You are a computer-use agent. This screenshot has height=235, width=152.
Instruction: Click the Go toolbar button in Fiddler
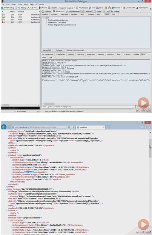(x=35, y=8)
